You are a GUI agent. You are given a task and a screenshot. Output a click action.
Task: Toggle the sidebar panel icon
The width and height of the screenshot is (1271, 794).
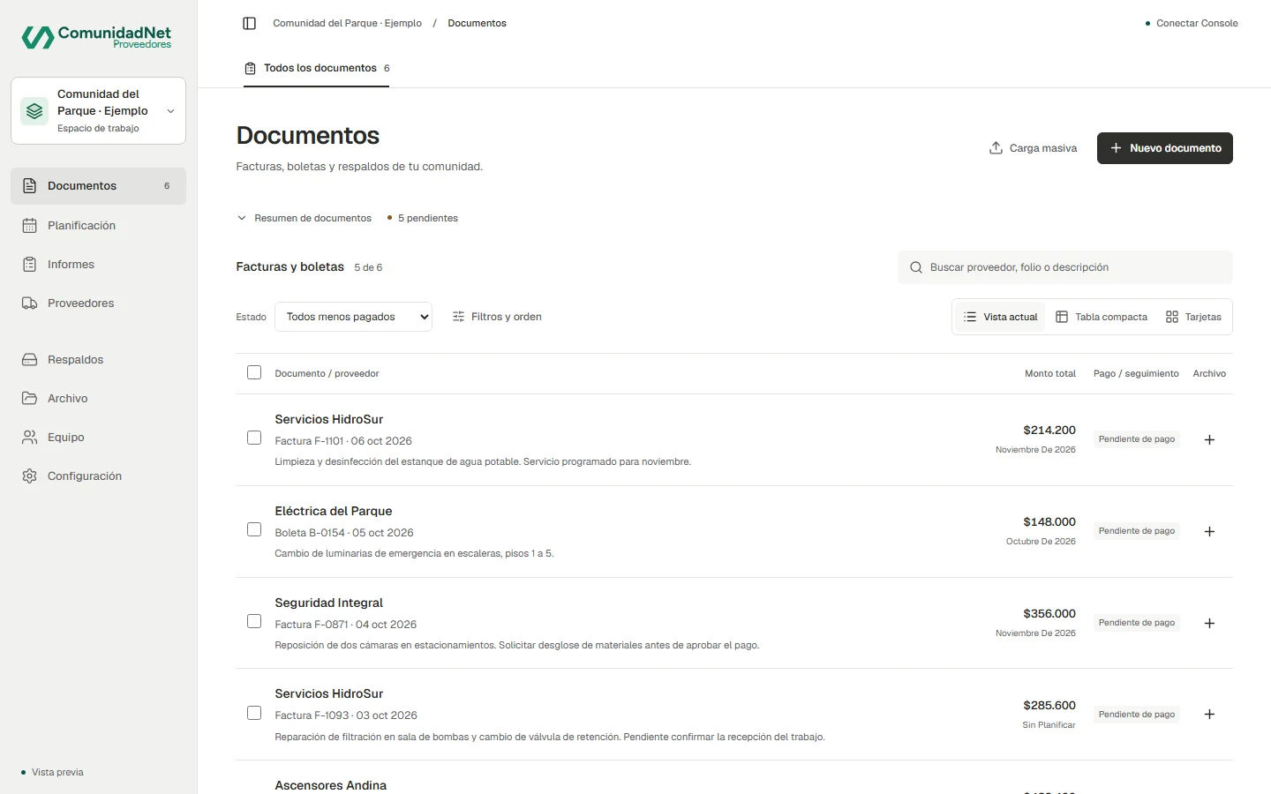[249, 23]
